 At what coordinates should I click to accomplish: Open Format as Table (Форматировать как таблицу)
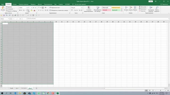pyautogui.click(x=98, y=9)
